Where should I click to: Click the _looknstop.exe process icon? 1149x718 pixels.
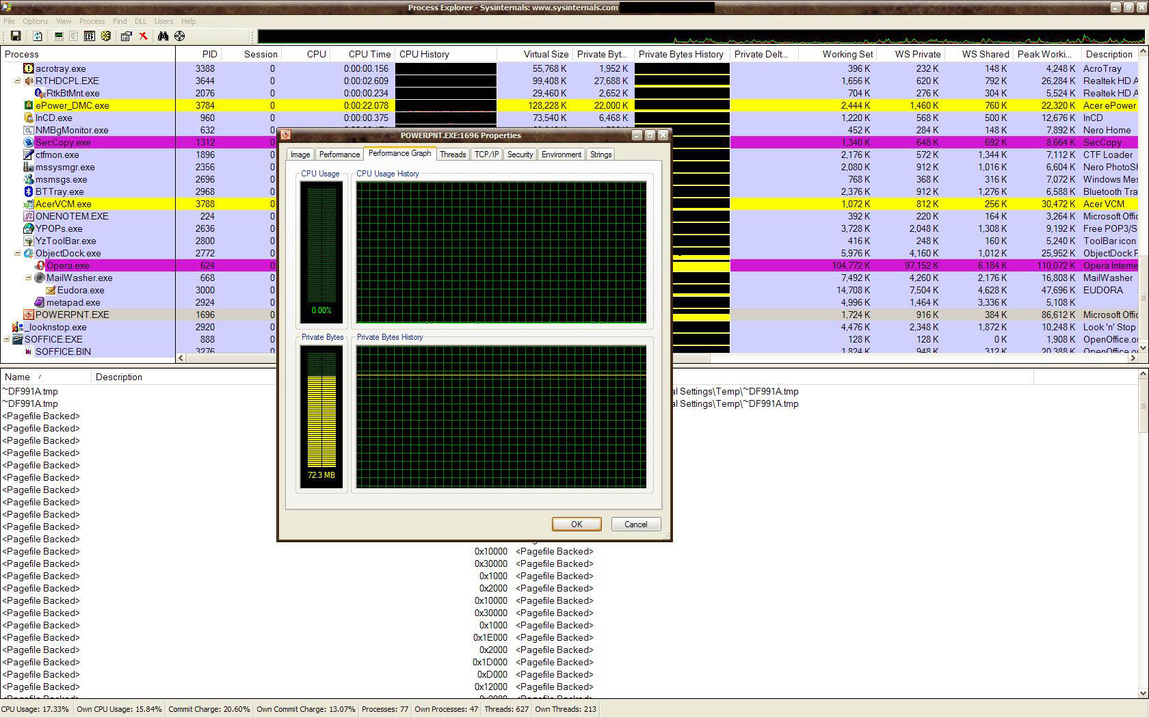(18, 327)
